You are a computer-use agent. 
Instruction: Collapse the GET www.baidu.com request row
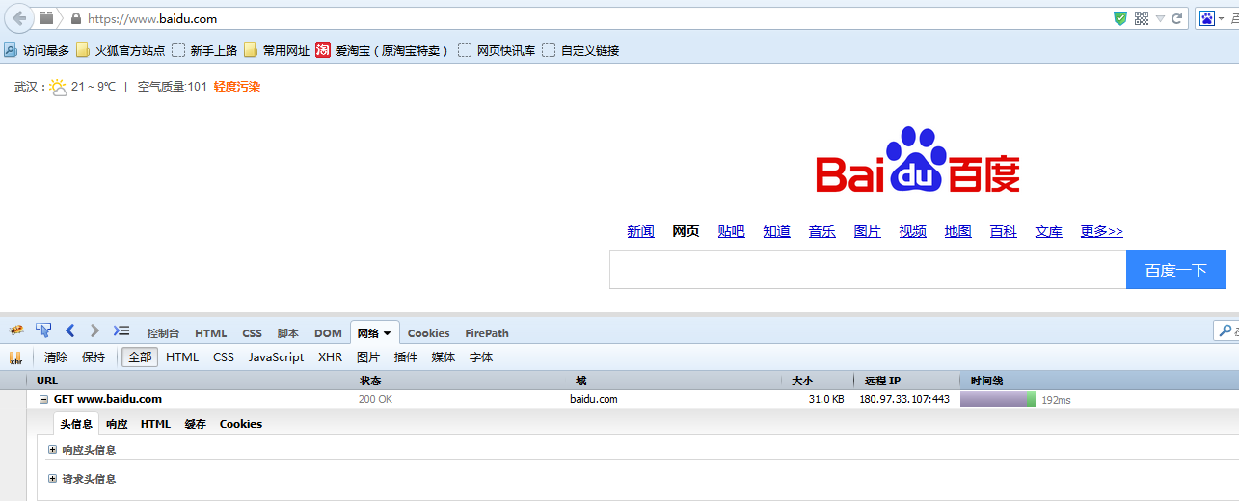[43, 399]
